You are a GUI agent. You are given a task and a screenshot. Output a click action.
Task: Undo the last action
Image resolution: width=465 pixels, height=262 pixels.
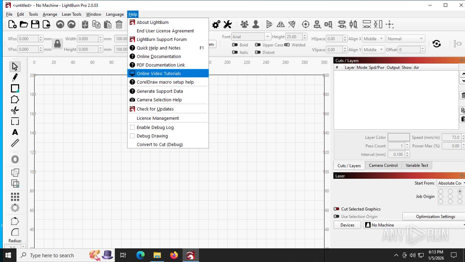[x=60, y=24]
